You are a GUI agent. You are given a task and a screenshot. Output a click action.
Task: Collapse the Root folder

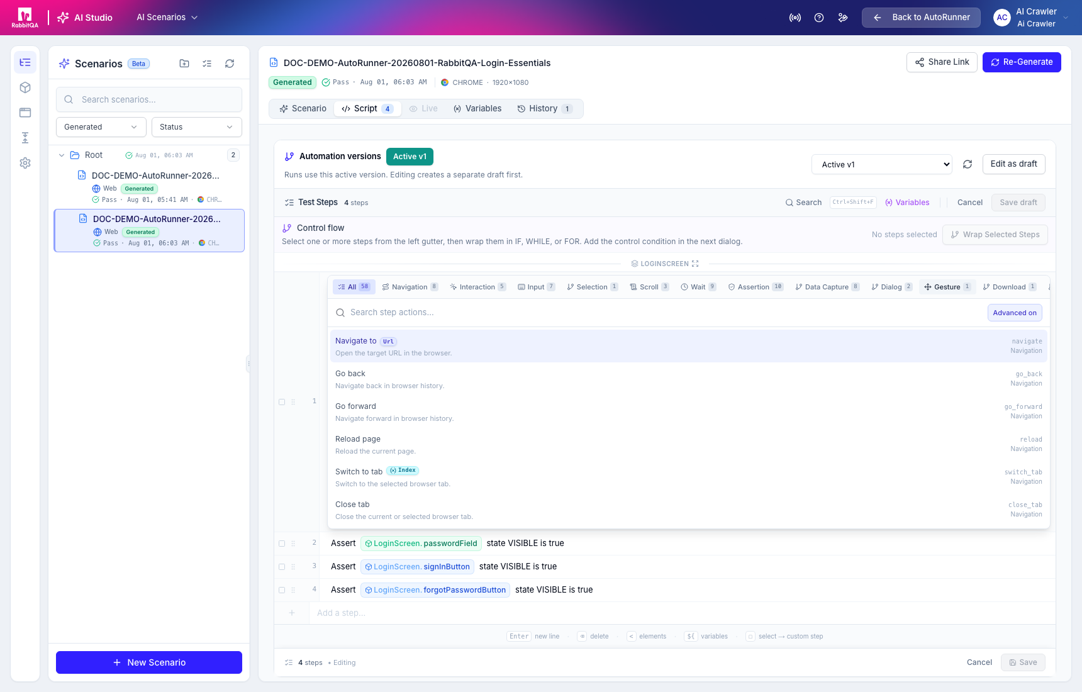[x=62, y=155]
